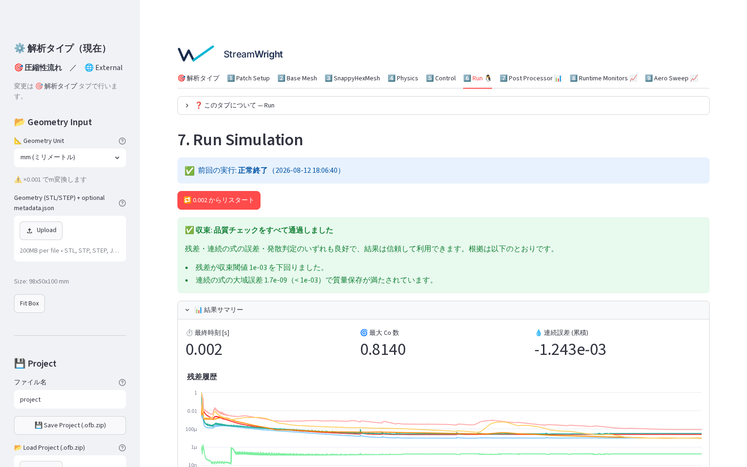Click the 7. Run Simulation heading
Screen dimensions: 747x467
(240, 140)
